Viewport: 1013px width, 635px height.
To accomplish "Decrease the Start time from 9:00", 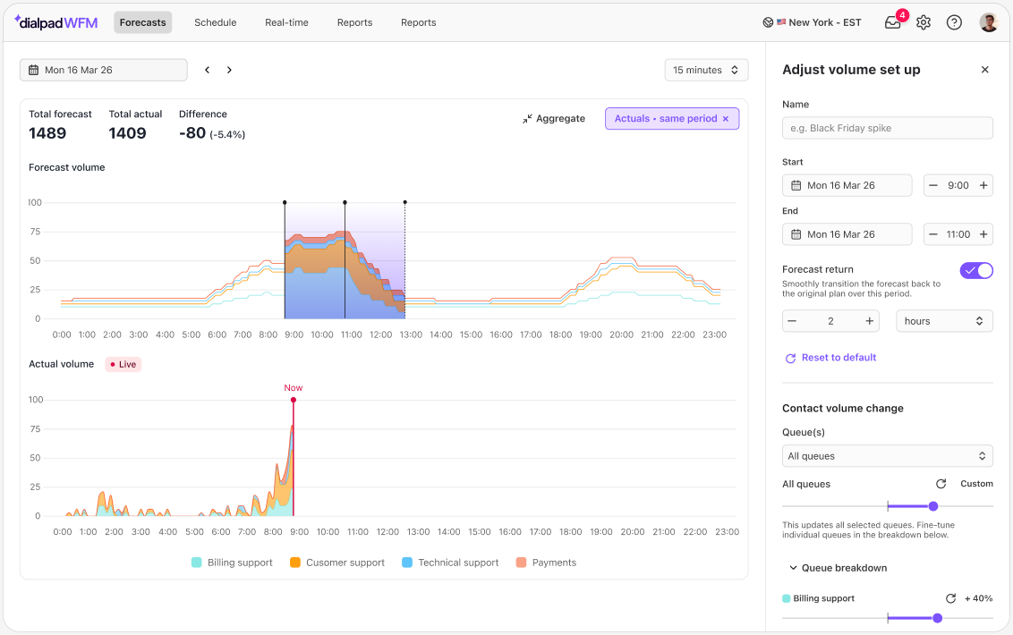I will coord(932,185).
